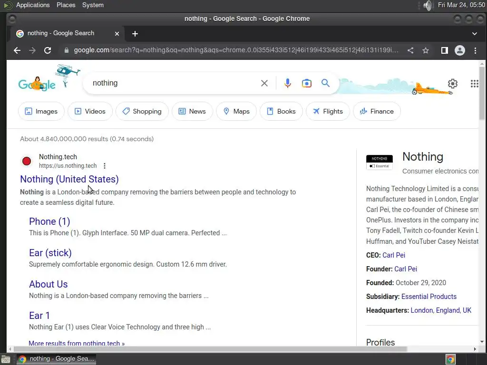Bookmark this tab with the star
This screenshot has width=487, height=365.
(x=426, y=50)
